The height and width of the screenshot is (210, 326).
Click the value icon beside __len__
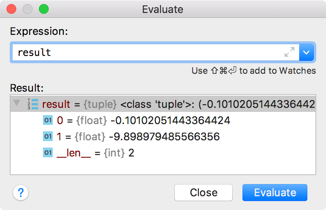[48, 152]
